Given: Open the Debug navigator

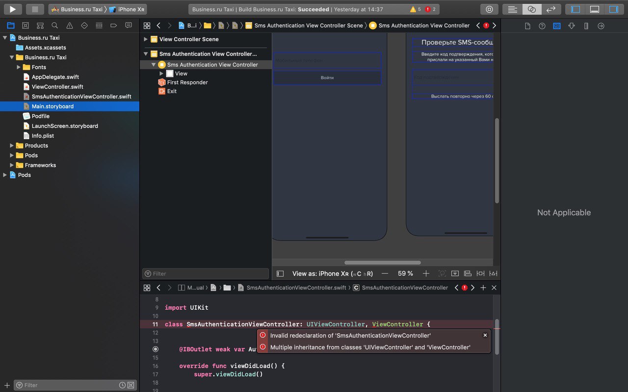Looking at the screenshot, I should (x=99, y=25).
